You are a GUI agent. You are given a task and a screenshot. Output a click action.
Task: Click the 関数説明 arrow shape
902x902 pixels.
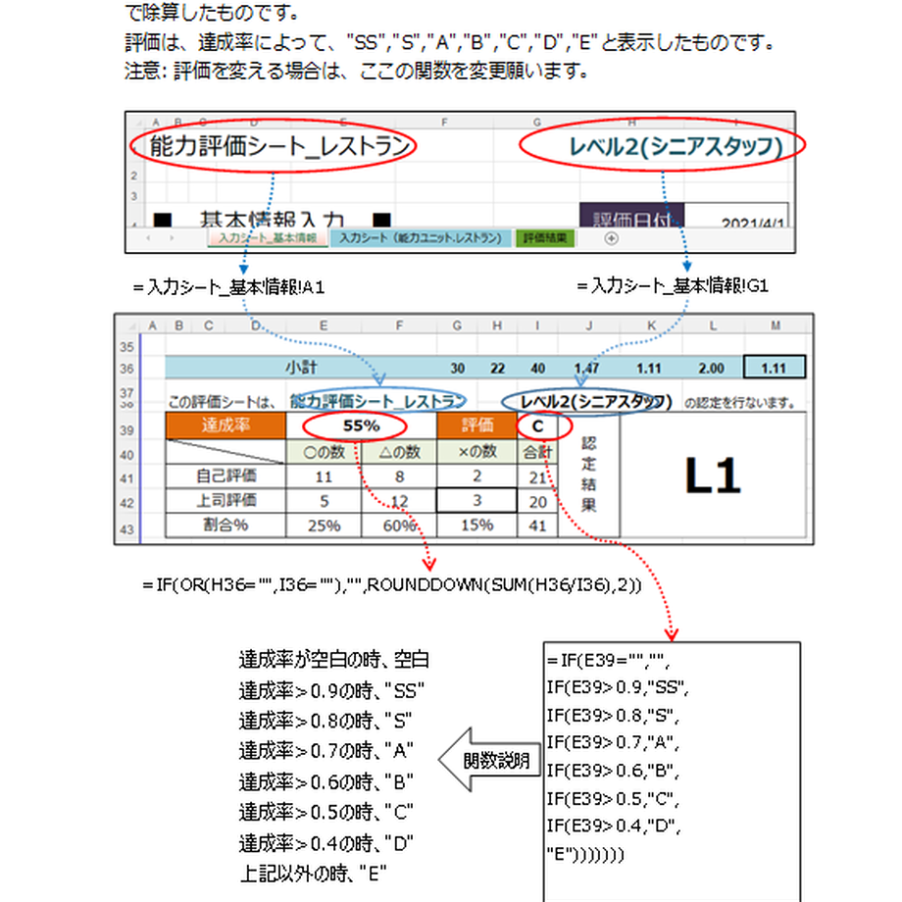tap(489, 760)
